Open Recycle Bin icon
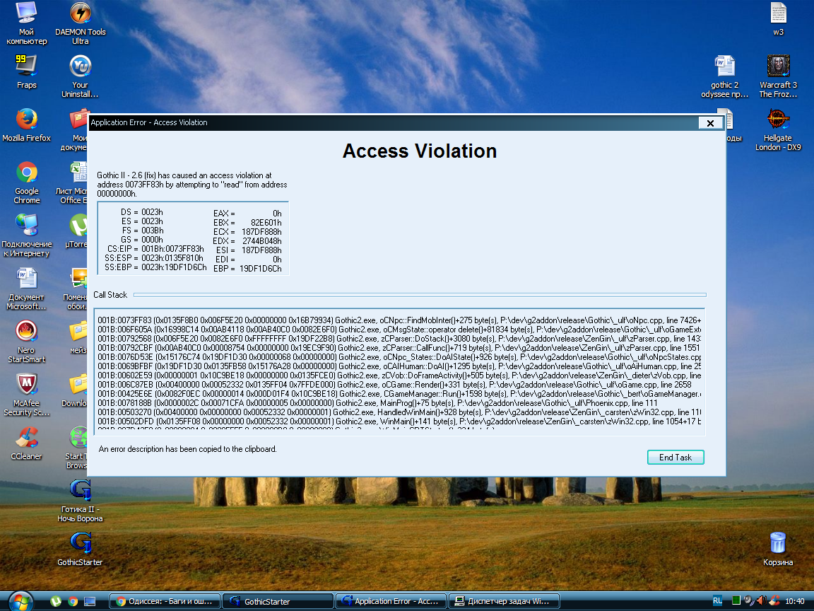The width and height of the screenshot is (814, 611). [x=778, y=549]
